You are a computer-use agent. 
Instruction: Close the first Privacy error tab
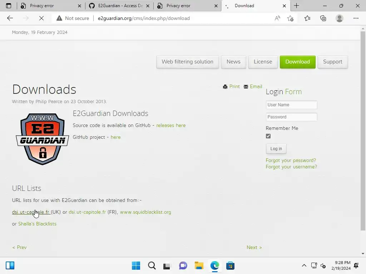[x=79, y=6]
